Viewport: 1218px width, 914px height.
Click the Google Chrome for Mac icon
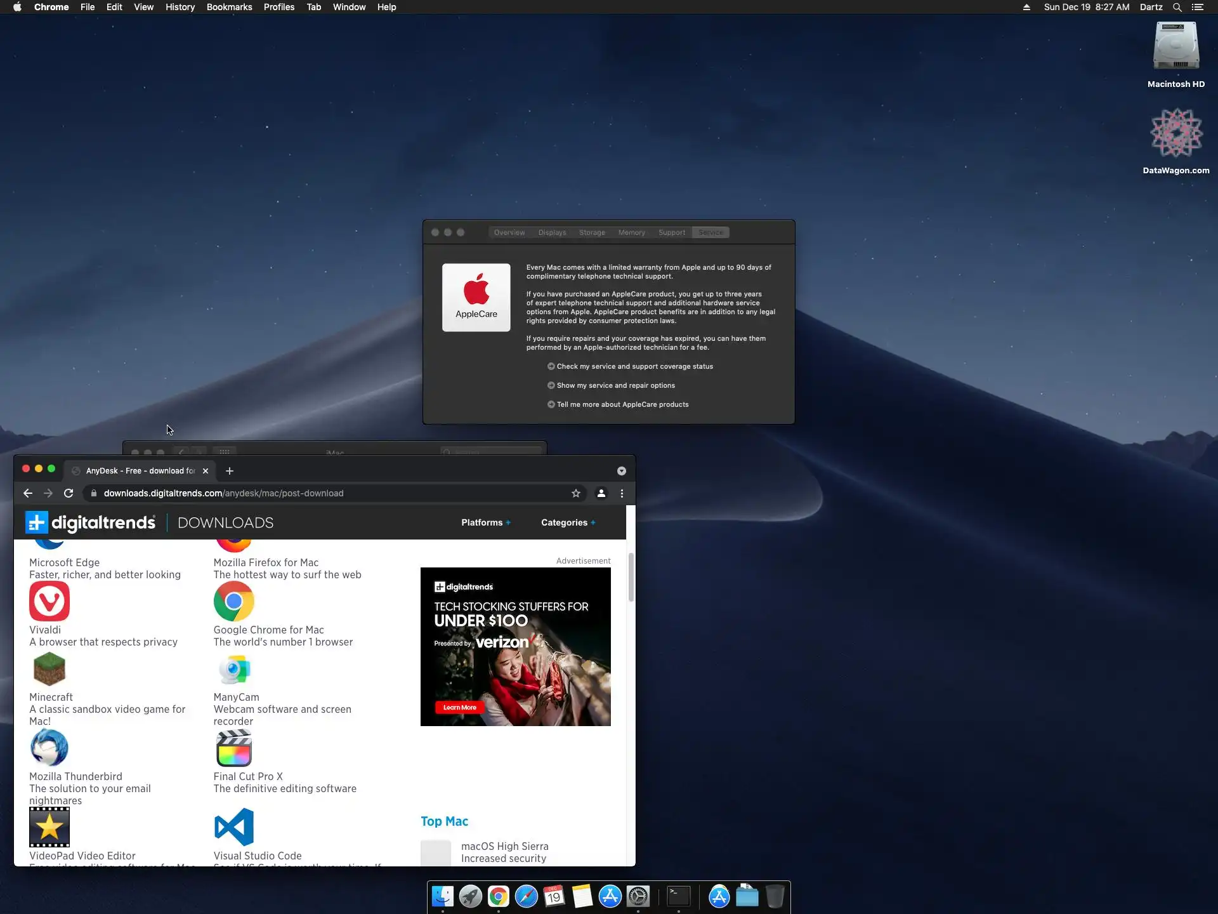click(x=233, y=601)
